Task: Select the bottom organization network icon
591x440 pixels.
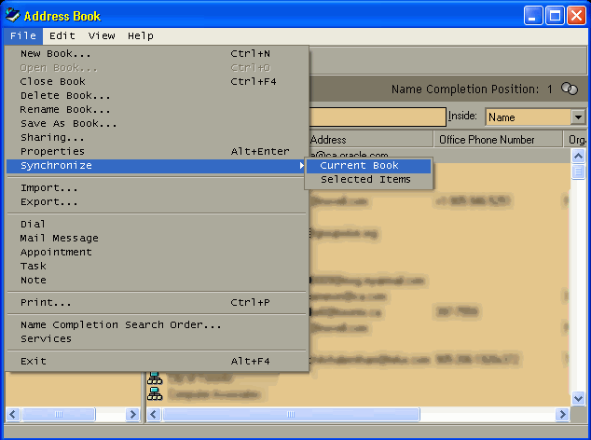Action: [155, 393]
